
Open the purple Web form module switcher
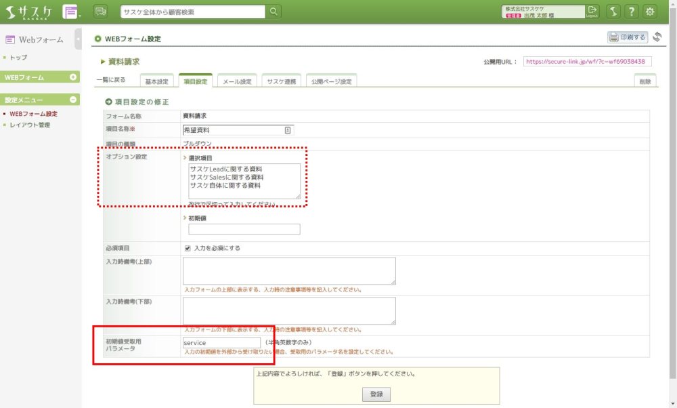tap(71, 12)
